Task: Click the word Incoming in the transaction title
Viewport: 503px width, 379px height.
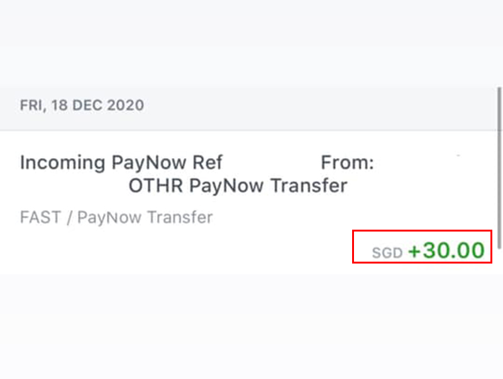Action: (x=62, y=163)
